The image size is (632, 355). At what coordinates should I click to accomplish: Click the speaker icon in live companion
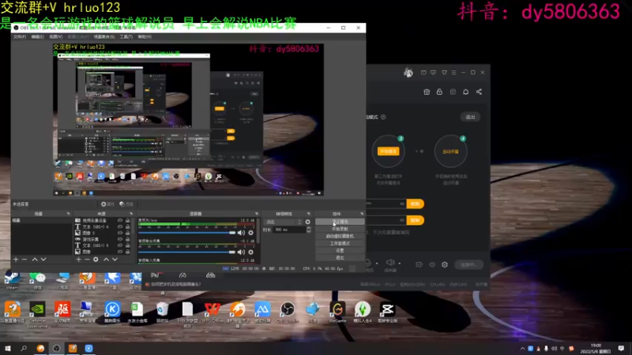tap(390, 263)
